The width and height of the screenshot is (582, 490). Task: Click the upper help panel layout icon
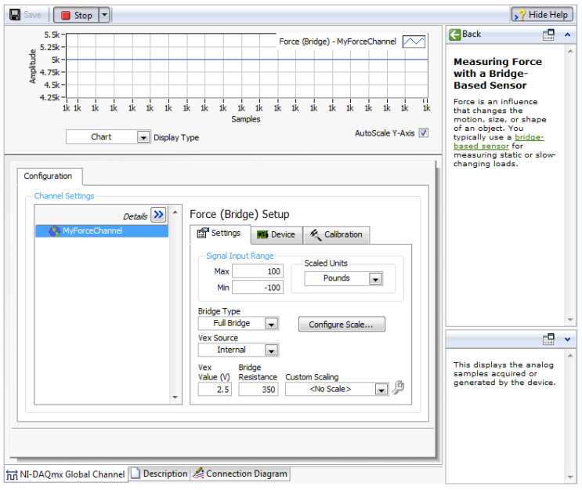click(548, 34)
